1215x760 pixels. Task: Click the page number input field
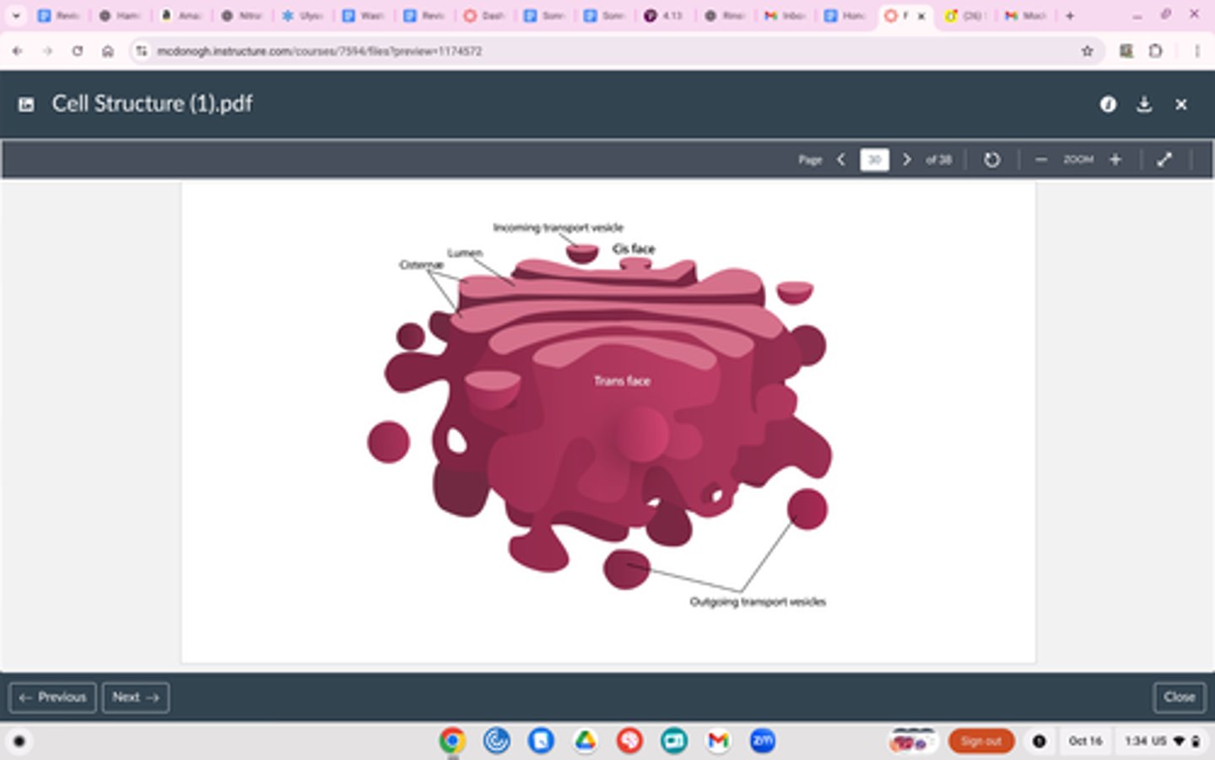874,159
